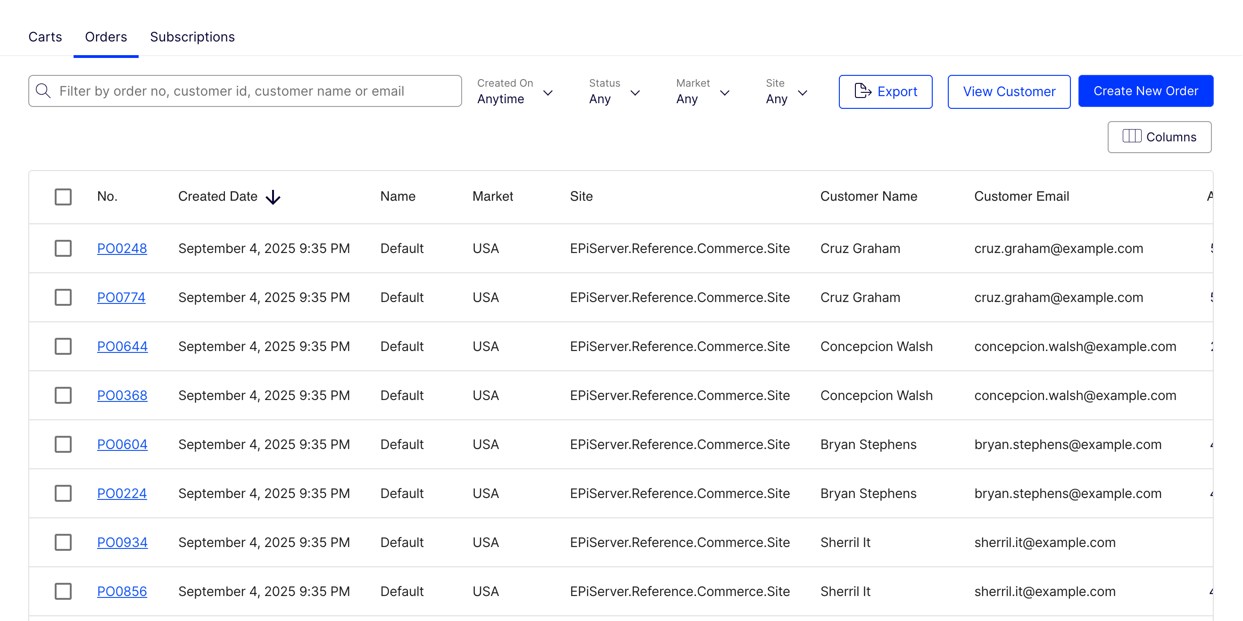Click the View Customer button
The image size is (1243, 621).
(1009, 91)
